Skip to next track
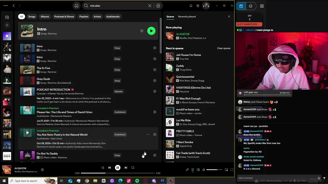The height and width of the screenshot is (184, 328). point(126,168)
